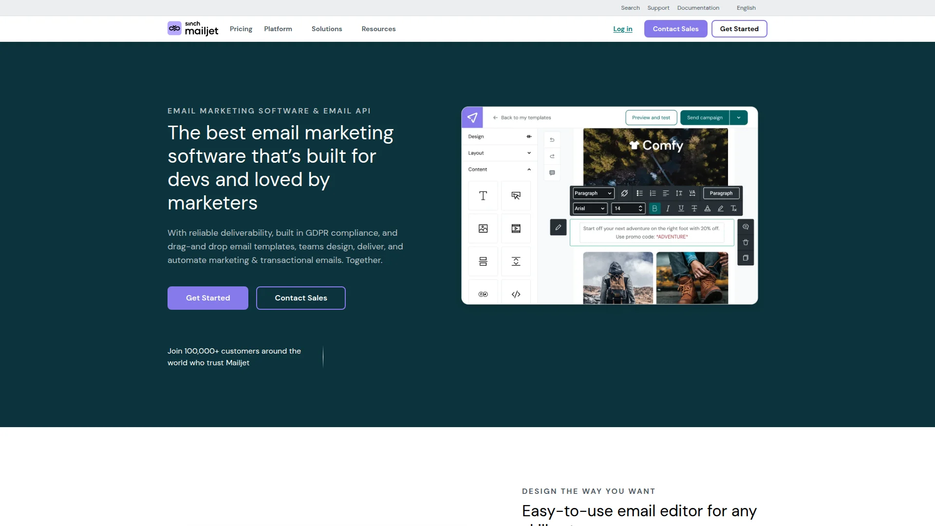The height and width of the screenshot is (526, 935).
Task: Open the text color picker
Action: tap(707, 208)
